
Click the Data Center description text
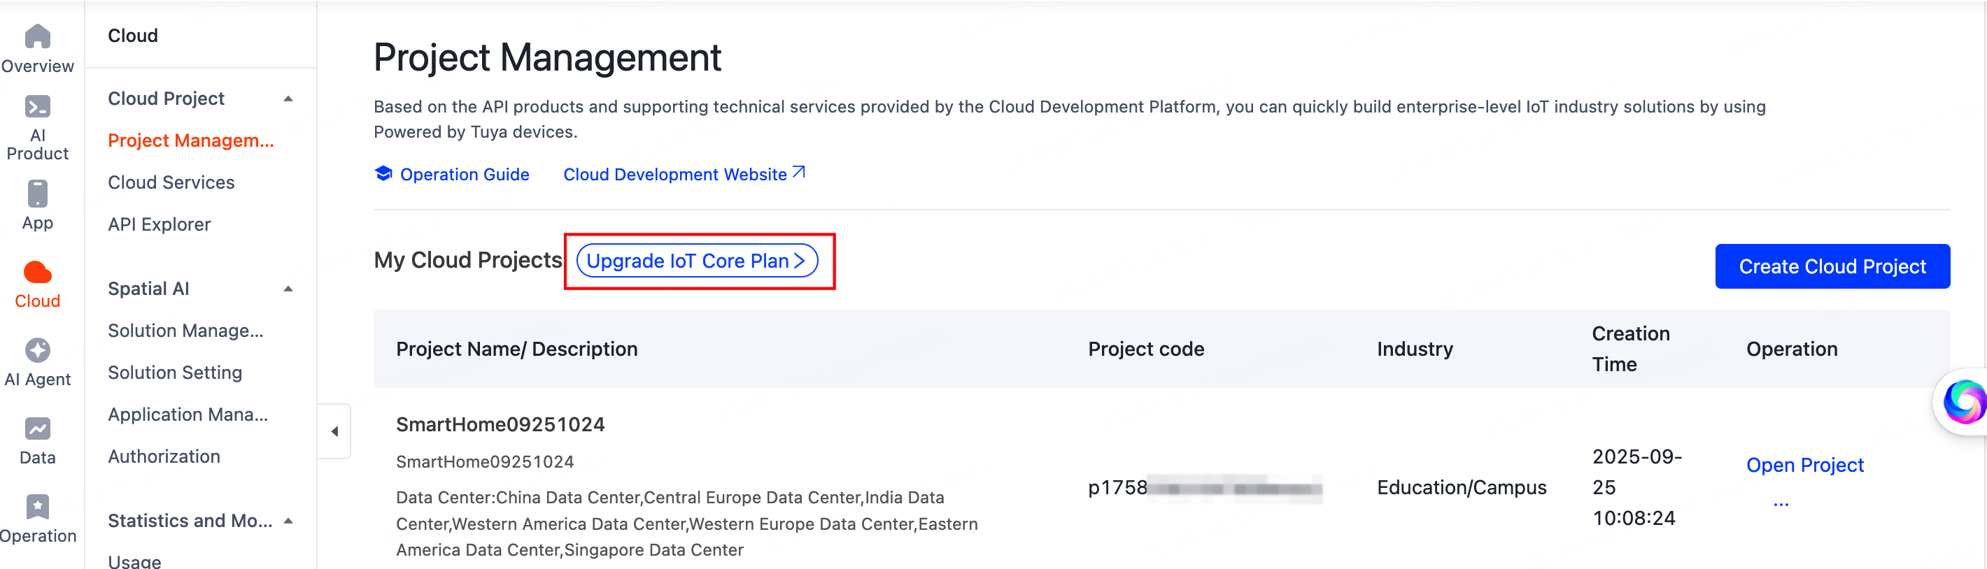point(686,524)
